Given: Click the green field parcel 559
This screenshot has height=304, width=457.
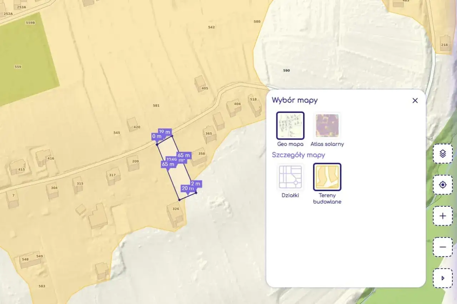Looking at the screenshot, I should [x=17, y=66].
